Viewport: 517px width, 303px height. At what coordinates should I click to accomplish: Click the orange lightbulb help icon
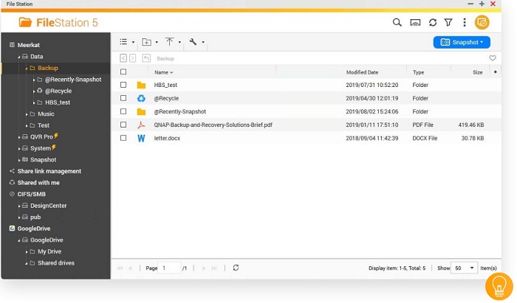[499, 287]
